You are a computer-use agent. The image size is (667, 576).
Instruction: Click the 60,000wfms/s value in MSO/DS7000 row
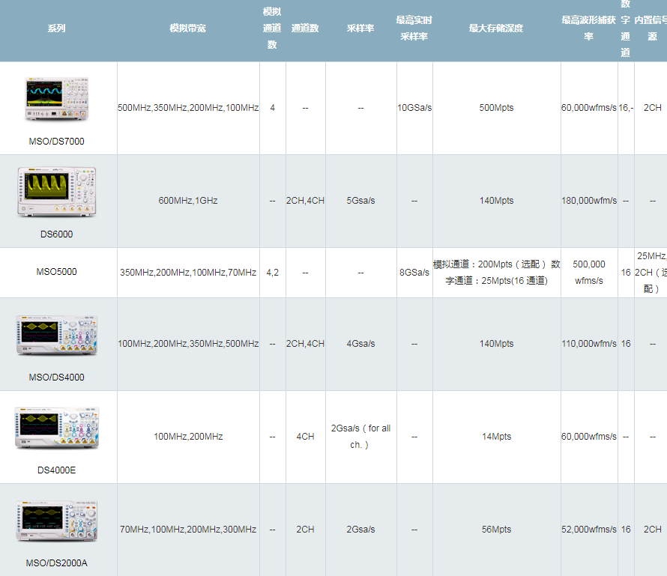(x=589, y=108)
